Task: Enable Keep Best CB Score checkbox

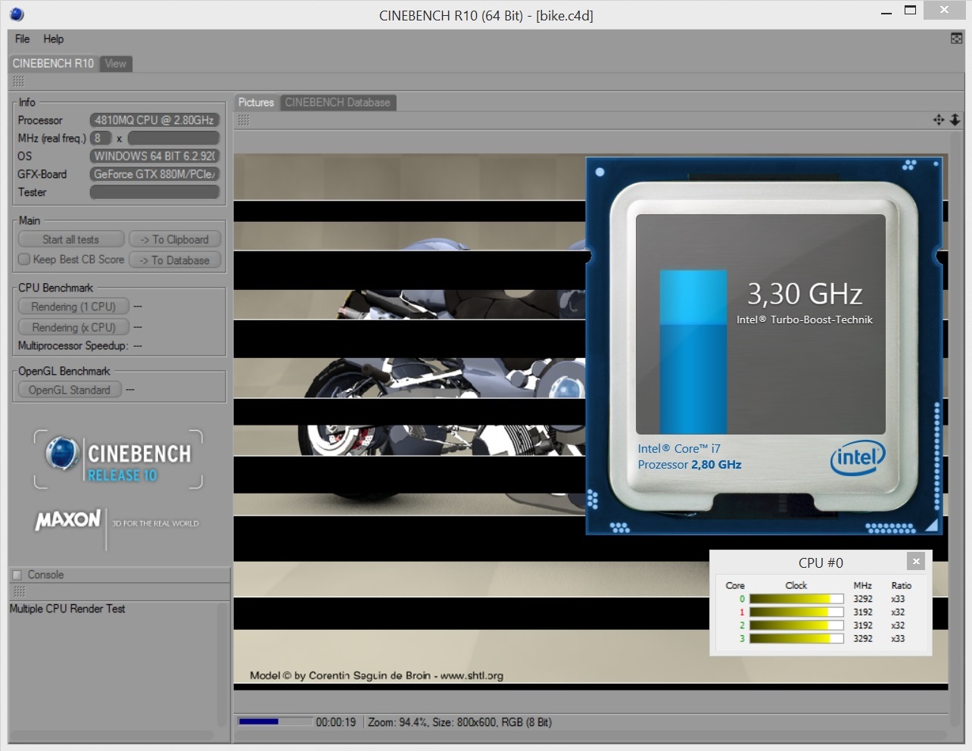Action: [x=24, y=259]
